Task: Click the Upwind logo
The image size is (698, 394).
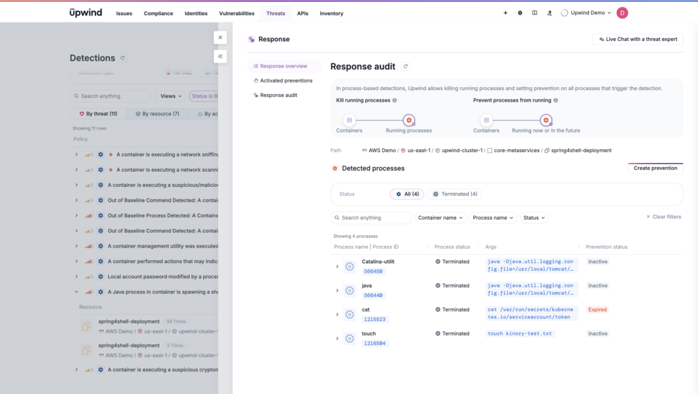Action: 85,13
